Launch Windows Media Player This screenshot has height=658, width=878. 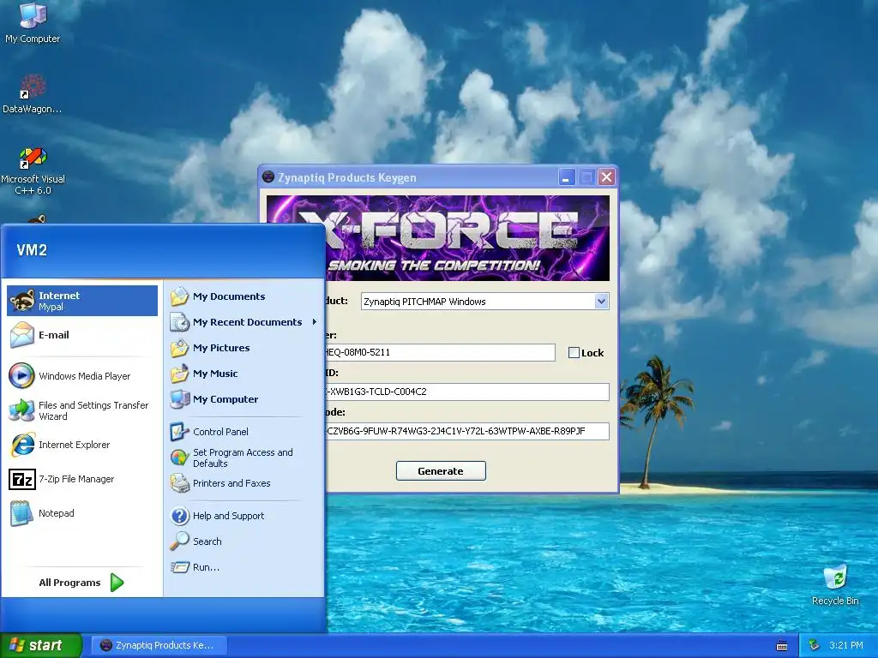(x=82, y=376)
